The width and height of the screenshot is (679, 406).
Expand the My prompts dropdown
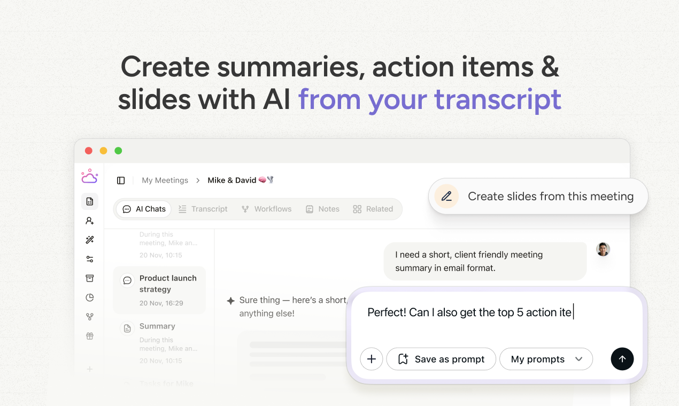546,359
